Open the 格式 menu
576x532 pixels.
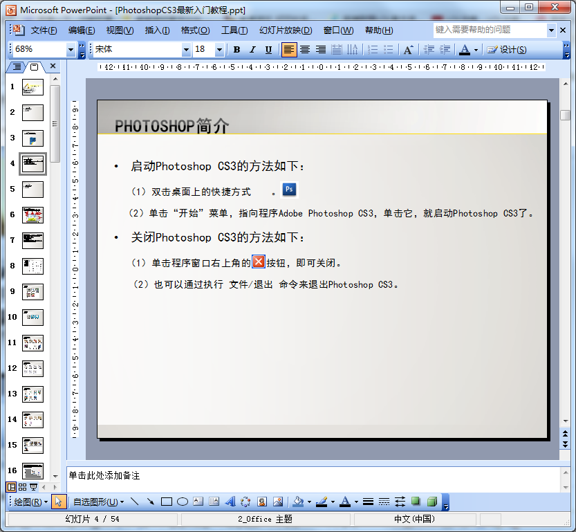[195, 30]
